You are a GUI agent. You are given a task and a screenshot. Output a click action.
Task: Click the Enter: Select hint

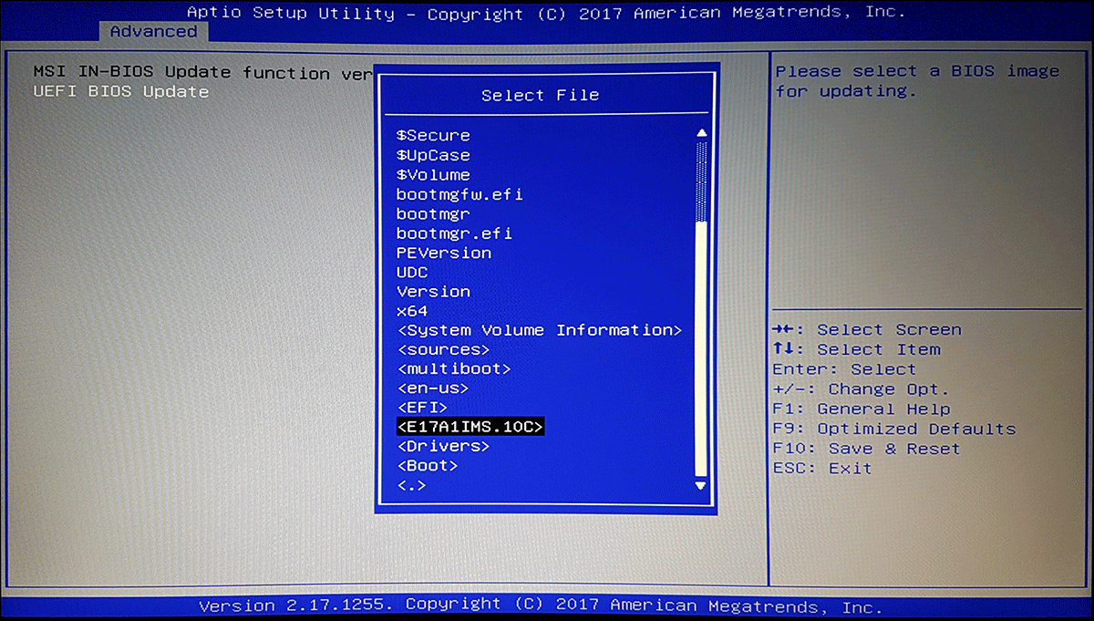(x=844, y=370)
